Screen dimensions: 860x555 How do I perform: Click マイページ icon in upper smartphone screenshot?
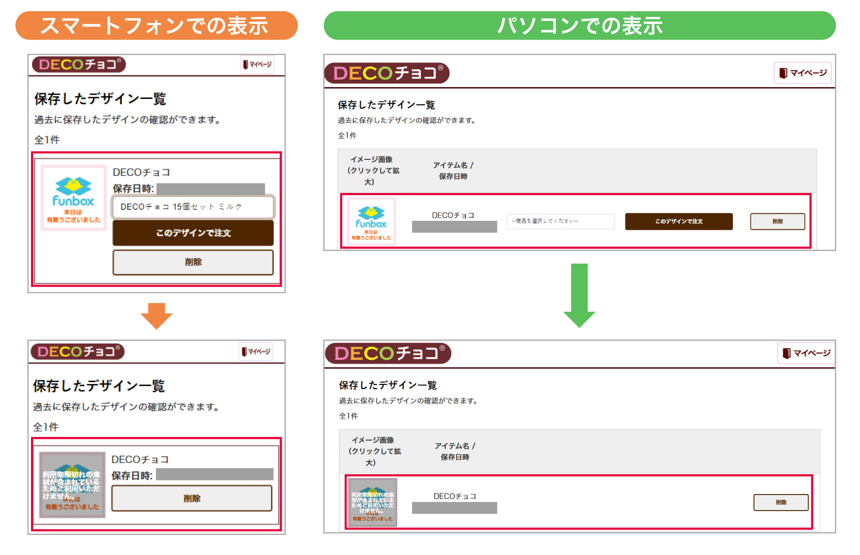(x=257, y=65)
